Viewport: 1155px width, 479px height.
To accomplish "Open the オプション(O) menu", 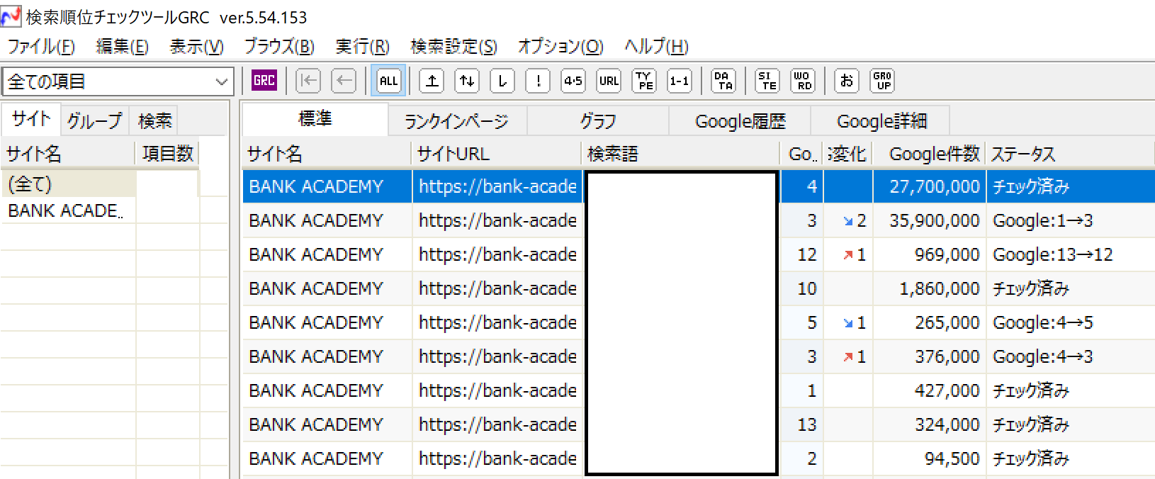I will coord(560,47).
